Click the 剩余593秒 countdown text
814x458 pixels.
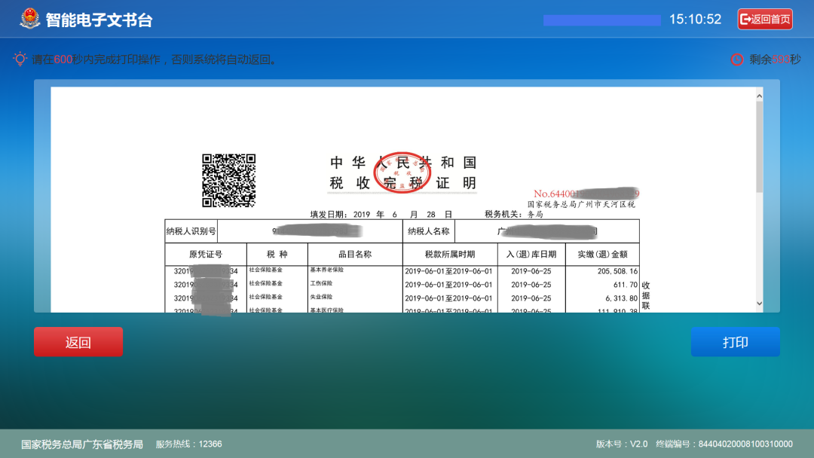coord(775,60)
